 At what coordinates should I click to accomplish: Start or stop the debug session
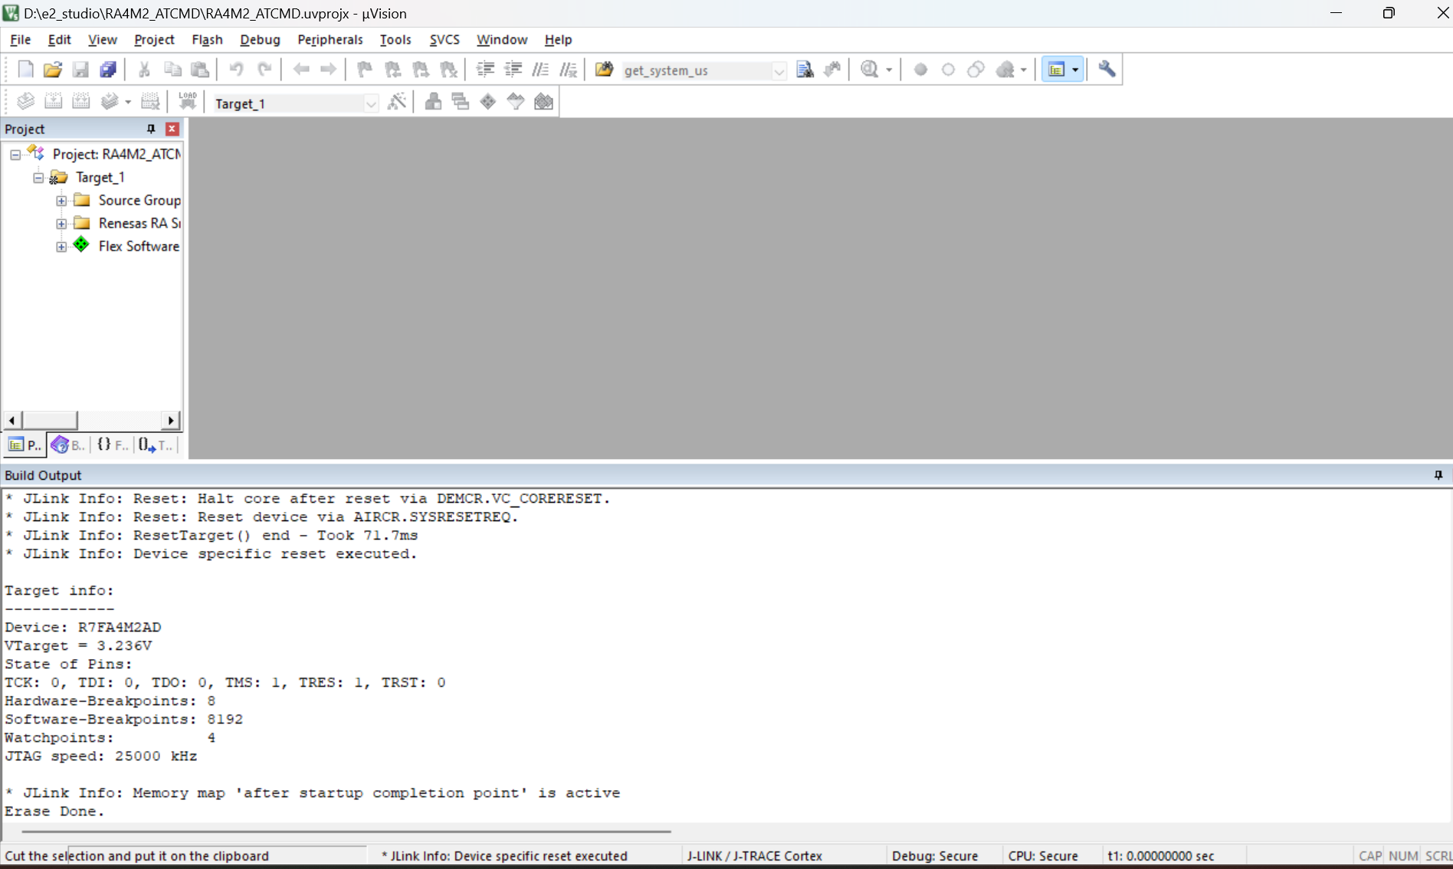point(870,70)
